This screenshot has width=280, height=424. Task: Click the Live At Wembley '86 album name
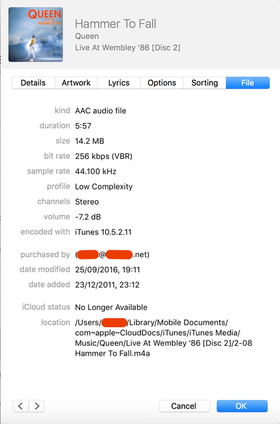point(128,48)
